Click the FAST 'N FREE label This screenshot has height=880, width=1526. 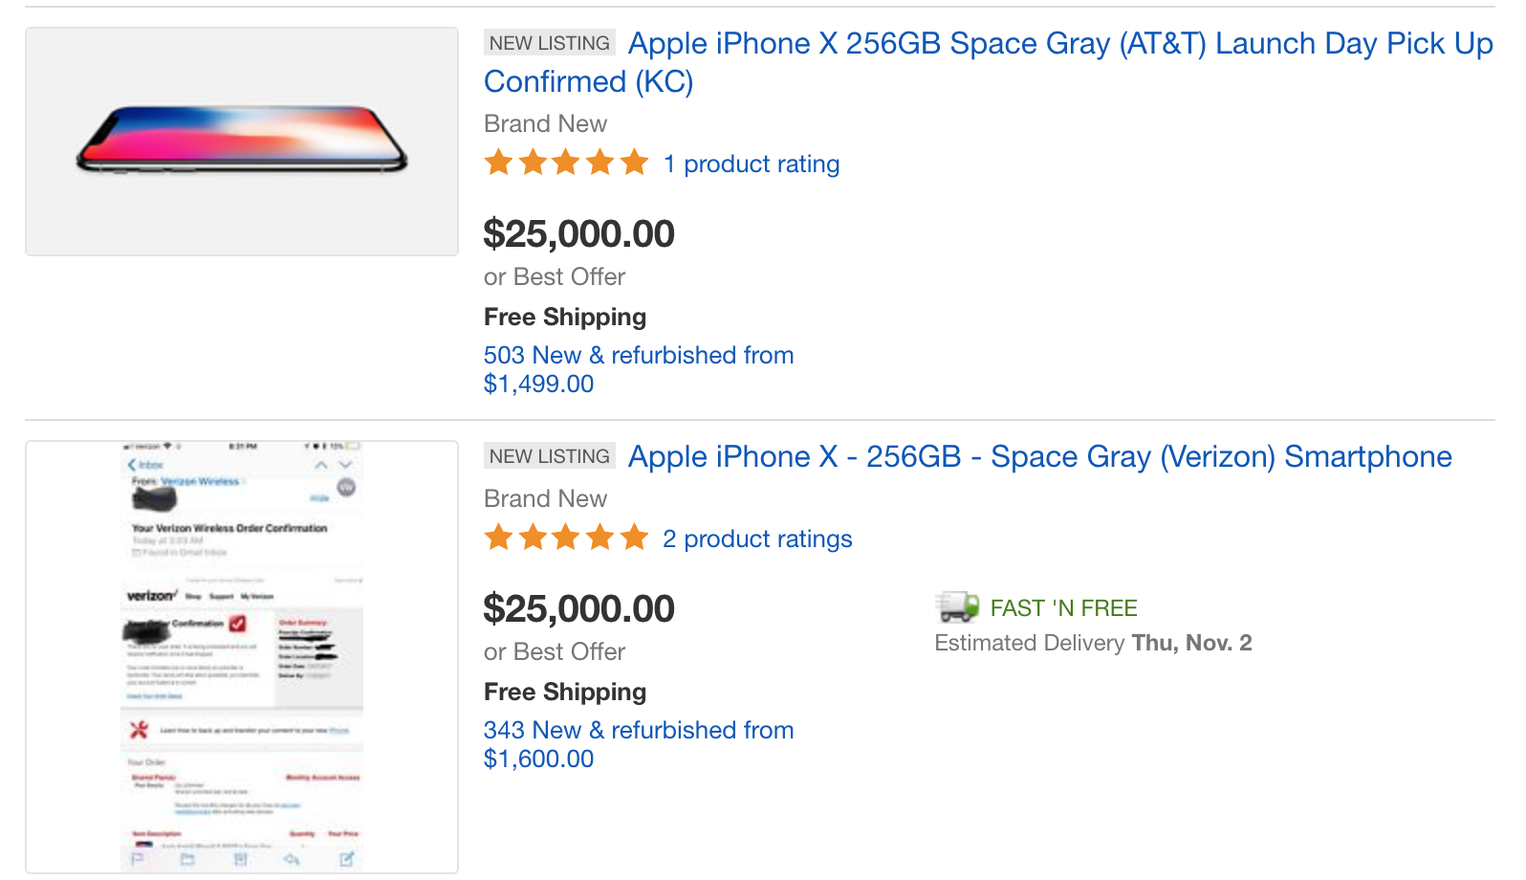(x=1063, y=608)
